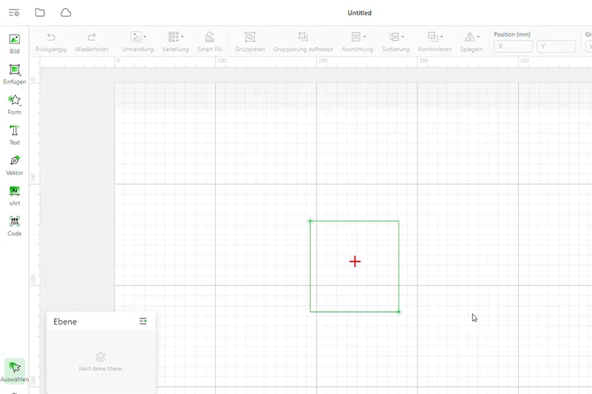Image resolution: width=592 pixels, height=394 pixels.
Task: Select the Text tool
Action: tap(14, 135)
